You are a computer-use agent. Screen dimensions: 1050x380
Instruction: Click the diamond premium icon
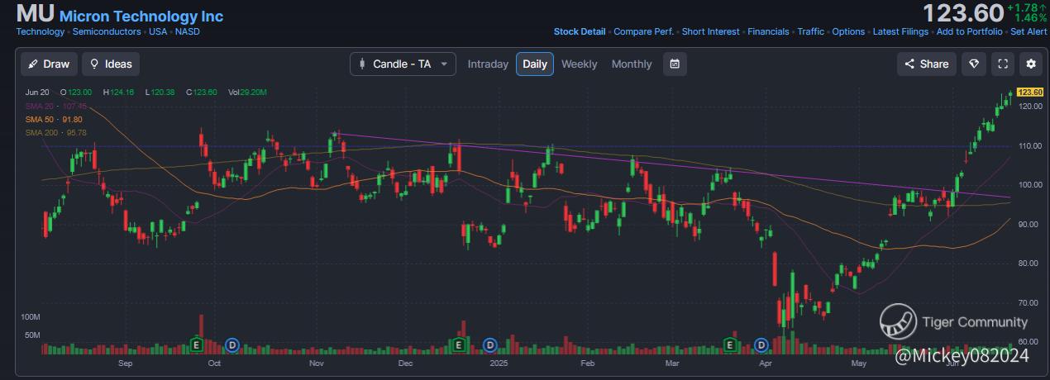pyautogui.click(x=974, y=64)
